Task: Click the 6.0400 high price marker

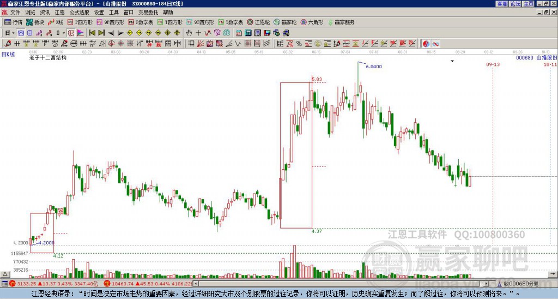Action: tap(374, 66)
